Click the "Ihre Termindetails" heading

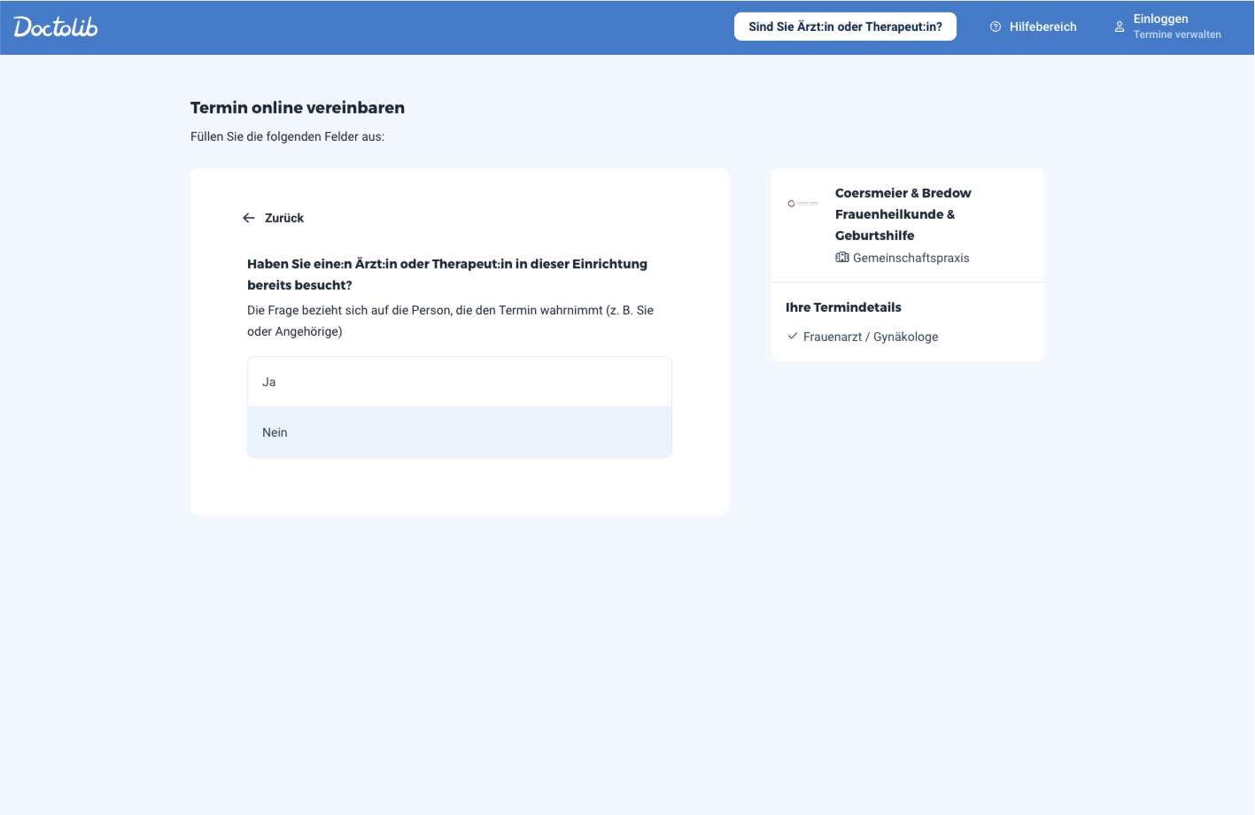tap(843, 307)
